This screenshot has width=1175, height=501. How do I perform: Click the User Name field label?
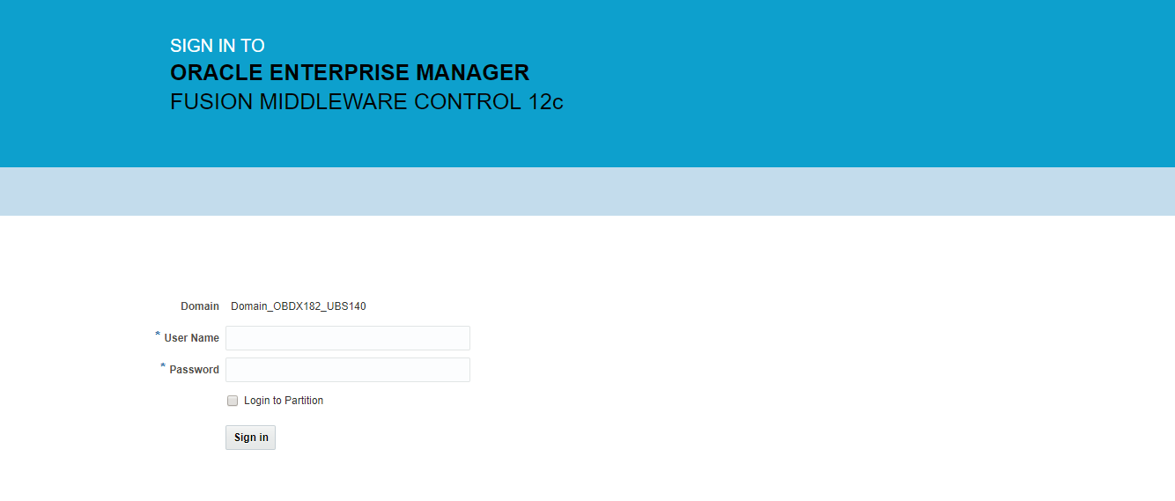191,338
